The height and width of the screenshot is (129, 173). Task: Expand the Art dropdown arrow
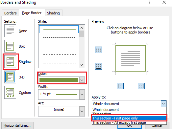[x=82, y=111]
